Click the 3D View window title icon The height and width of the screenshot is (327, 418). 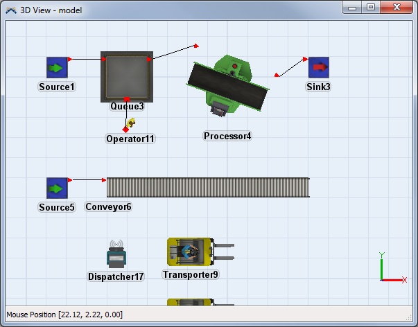pyautogui.click(x=10, y=7)
